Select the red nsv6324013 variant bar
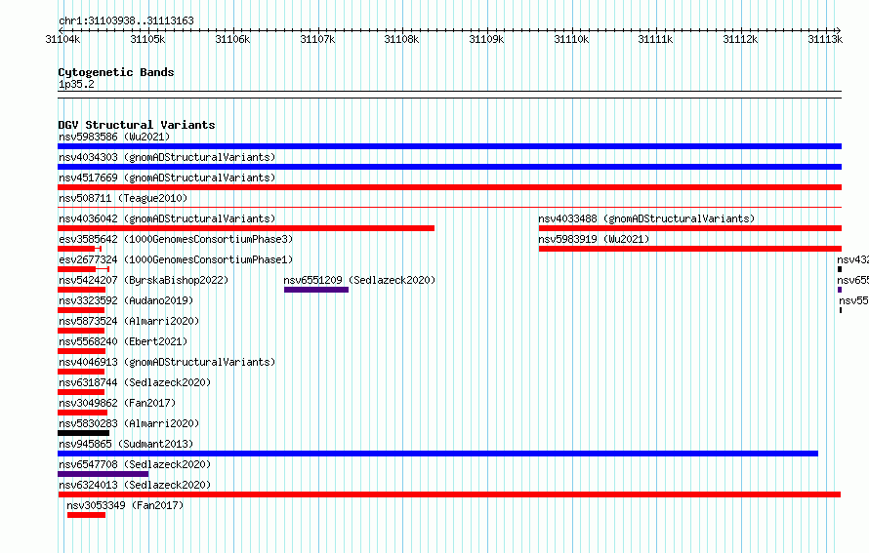869x553 pixels. coord(449,494)
